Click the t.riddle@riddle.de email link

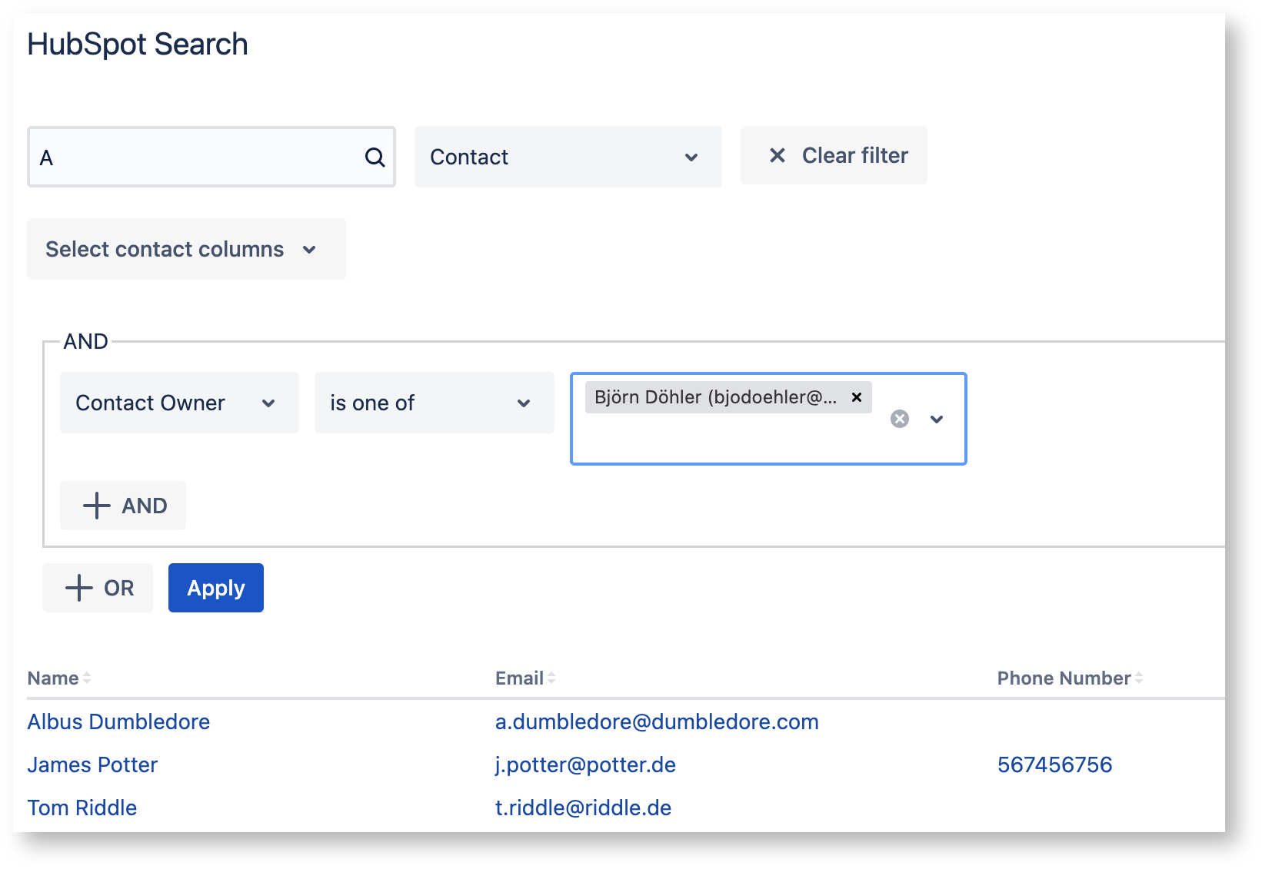583,808
